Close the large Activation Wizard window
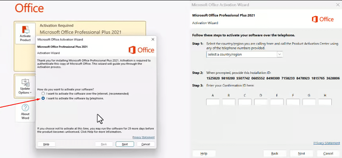342x158 pixels. click(x=338, y=5)
